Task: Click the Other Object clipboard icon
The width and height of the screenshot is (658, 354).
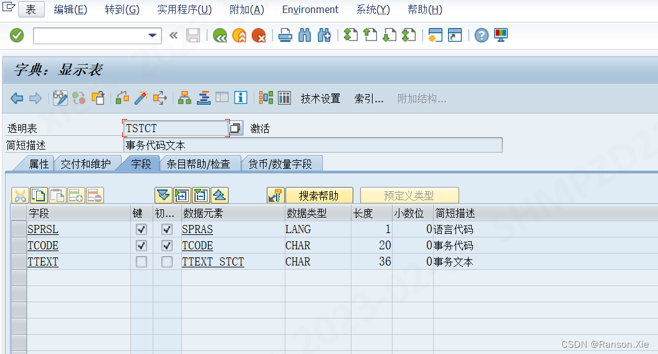Action: [98, 98]
